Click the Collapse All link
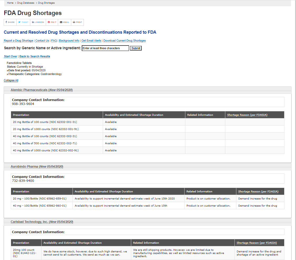Image resolution: width=296 pixels, height=260 pixels. click(x=11, y=81)
